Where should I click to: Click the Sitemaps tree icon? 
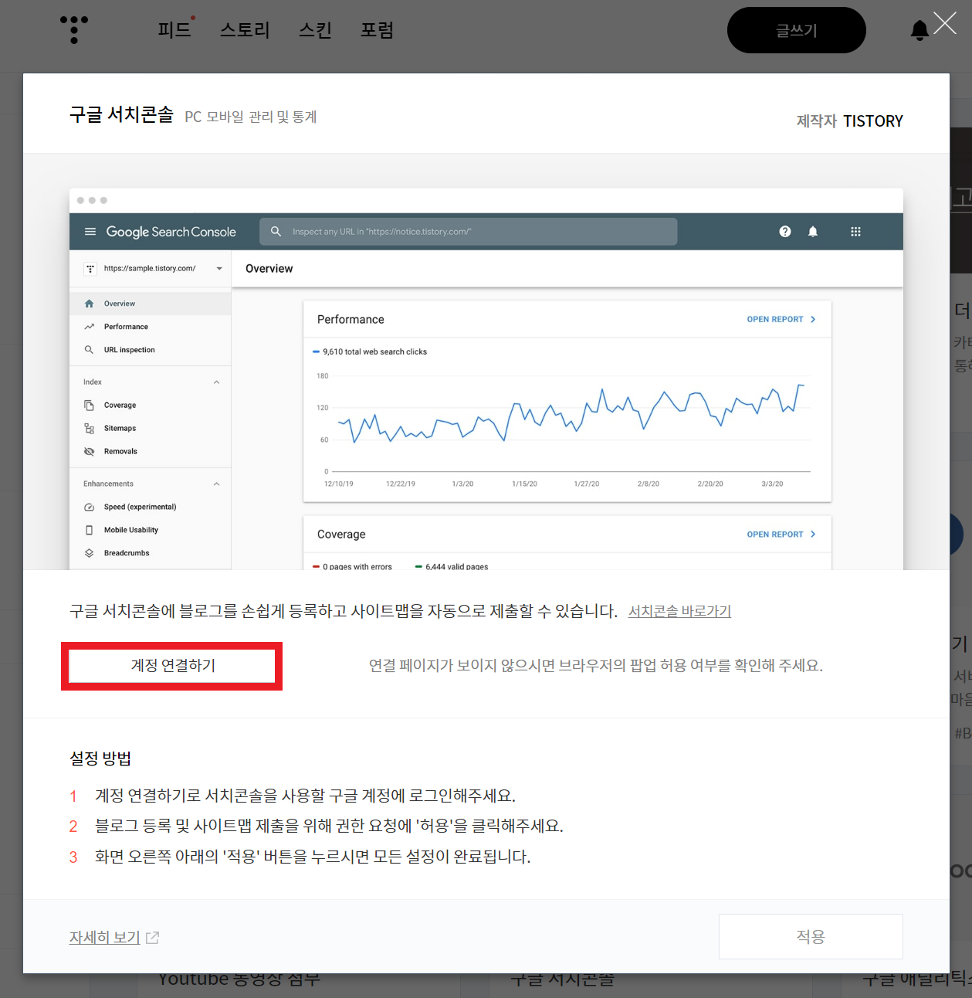(89, 429)
